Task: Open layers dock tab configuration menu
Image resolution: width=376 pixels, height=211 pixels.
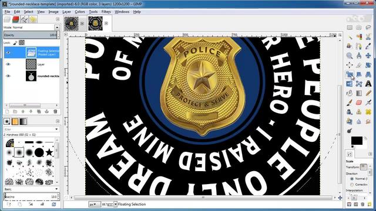Action: coord(58,19)
